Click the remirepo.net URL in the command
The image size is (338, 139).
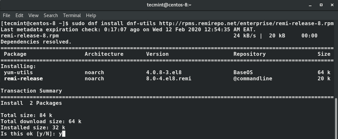point(246,24)
